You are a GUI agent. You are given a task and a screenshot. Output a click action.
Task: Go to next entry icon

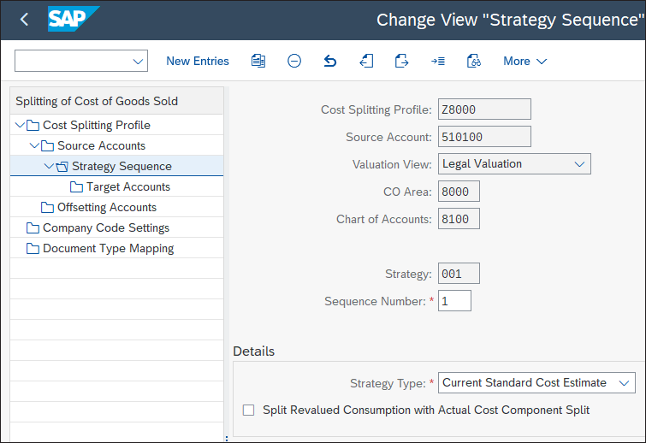(401, 61)
